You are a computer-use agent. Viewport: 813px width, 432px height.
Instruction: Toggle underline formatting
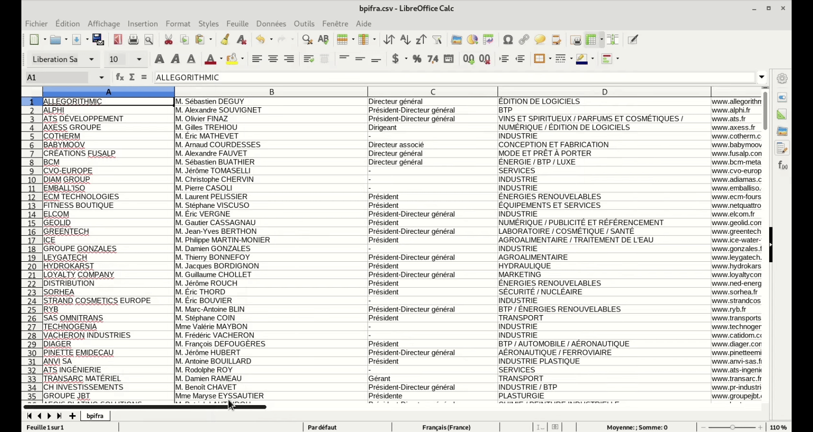(192, 59)
